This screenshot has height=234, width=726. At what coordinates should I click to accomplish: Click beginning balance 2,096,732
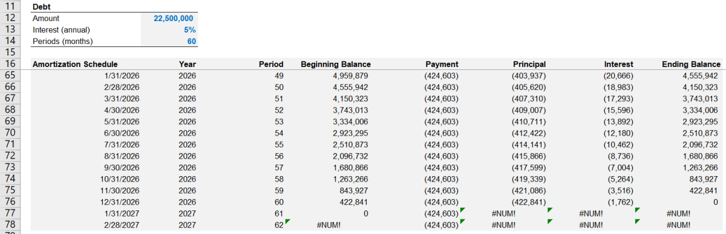tap(350, 156)
